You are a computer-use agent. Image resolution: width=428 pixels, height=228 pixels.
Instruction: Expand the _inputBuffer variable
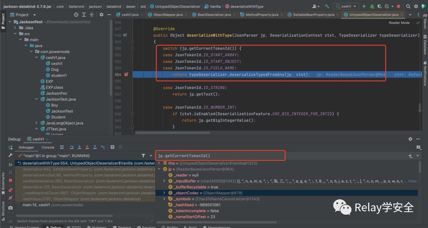coord(164,181)
